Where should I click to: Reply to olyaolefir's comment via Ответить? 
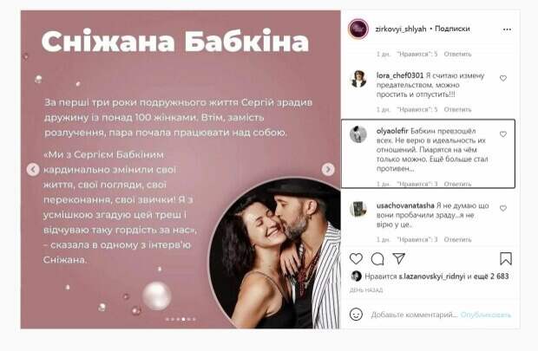[457, 184]
